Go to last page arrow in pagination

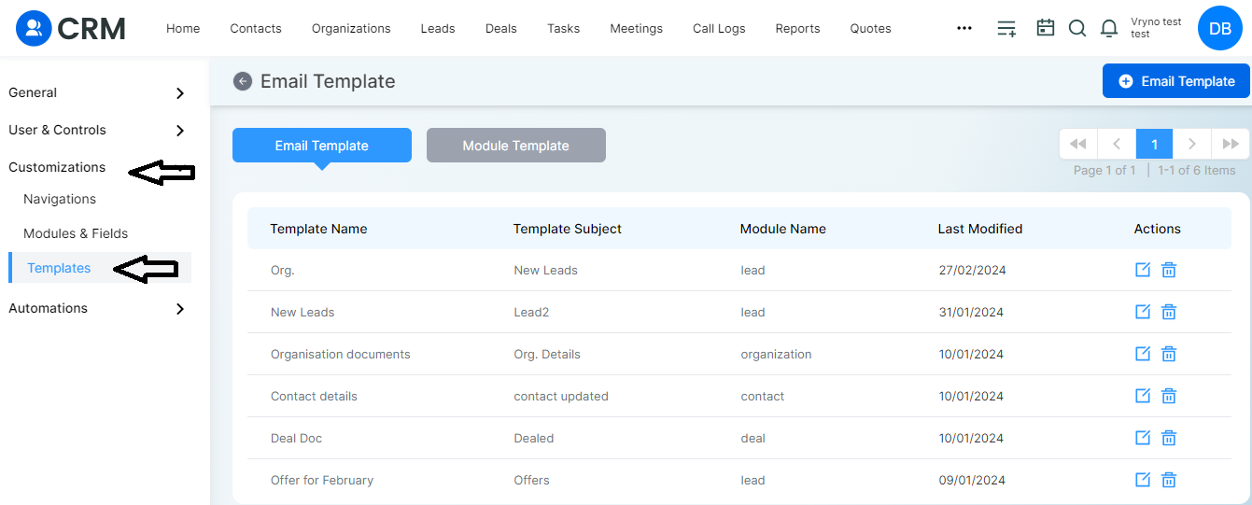[1231, 144]
